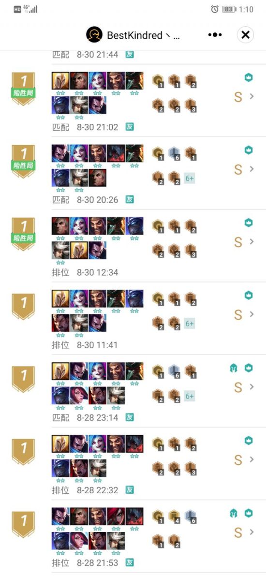Click the S rating of 8-28 22:32 match
Viewport: 266px width, 576px height.
238,459
